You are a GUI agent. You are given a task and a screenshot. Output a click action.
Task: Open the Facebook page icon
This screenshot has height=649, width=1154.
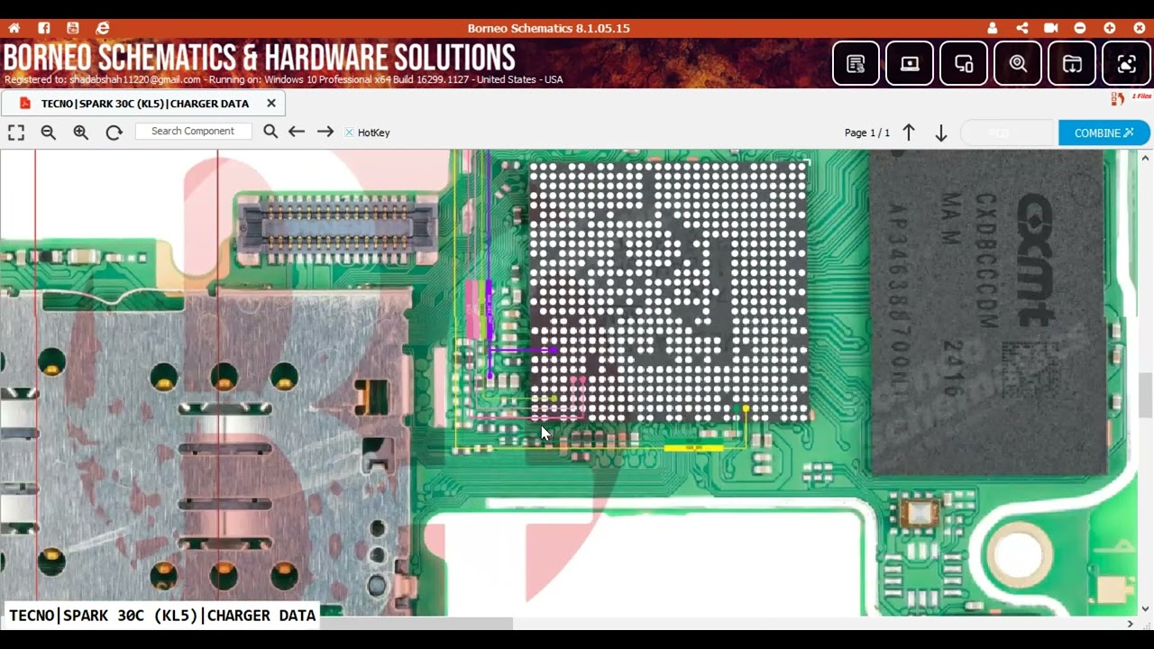pyautogui.click(x=43, y=28)
